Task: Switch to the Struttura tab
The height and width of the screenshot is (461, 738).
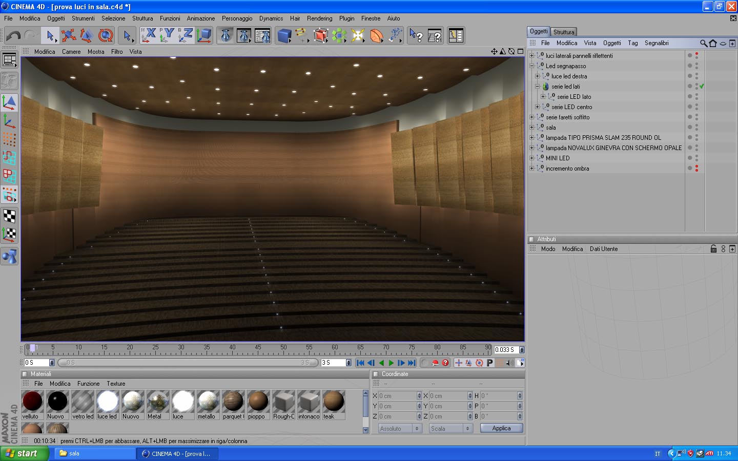Action: point(564,32)
